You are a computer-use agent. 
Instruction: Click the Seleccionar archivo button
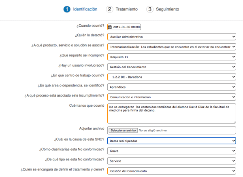point(123,131)
